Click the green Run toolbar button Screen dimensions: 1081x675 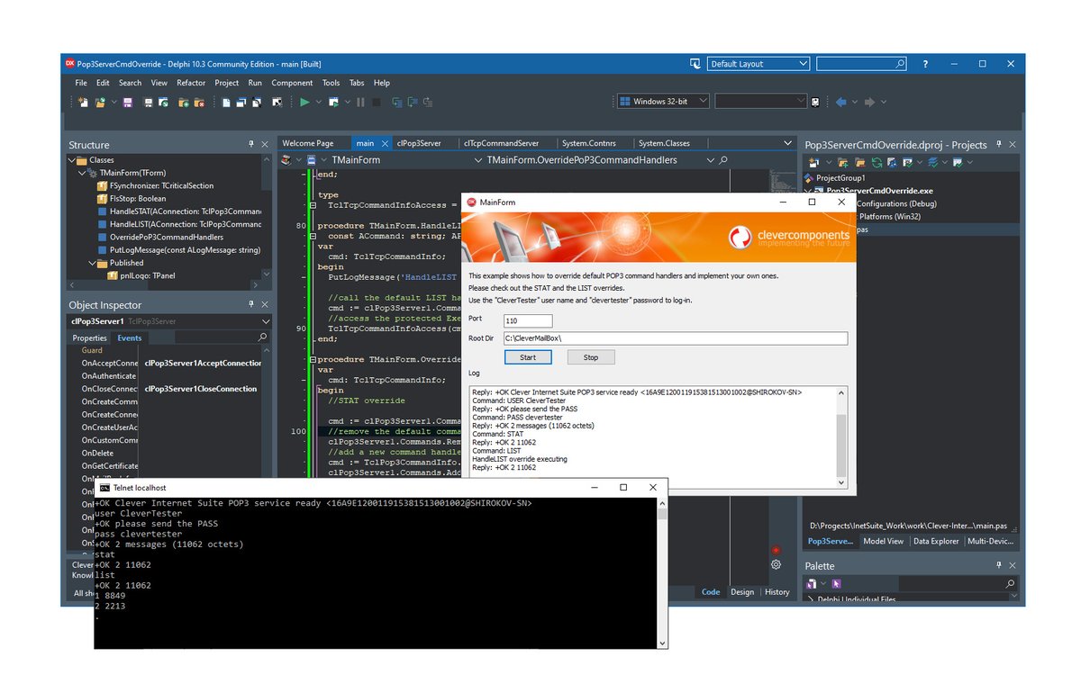pyautogui.click(x=304, y=103)
